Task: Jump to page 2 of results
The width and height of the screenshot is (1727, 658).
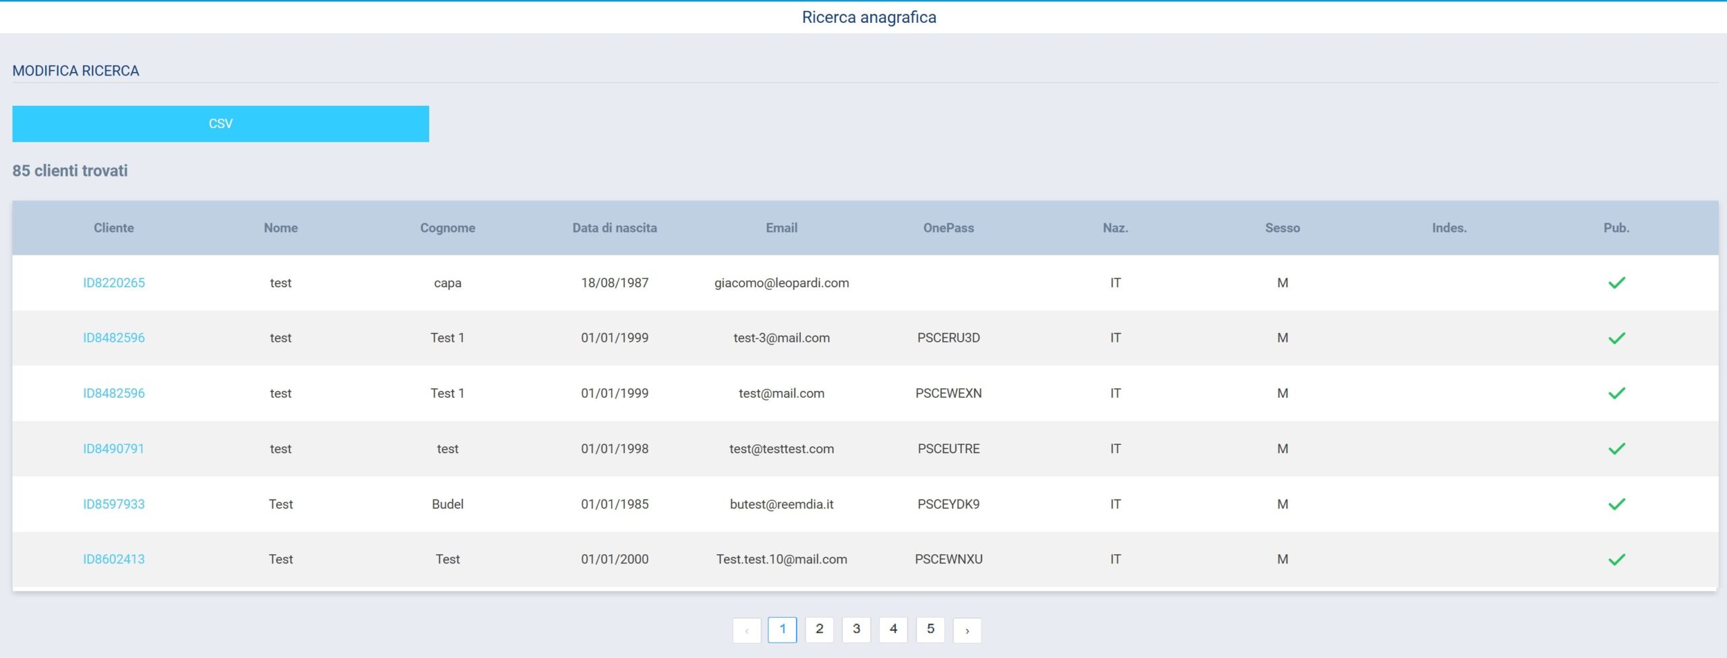Action: [819, 630]
